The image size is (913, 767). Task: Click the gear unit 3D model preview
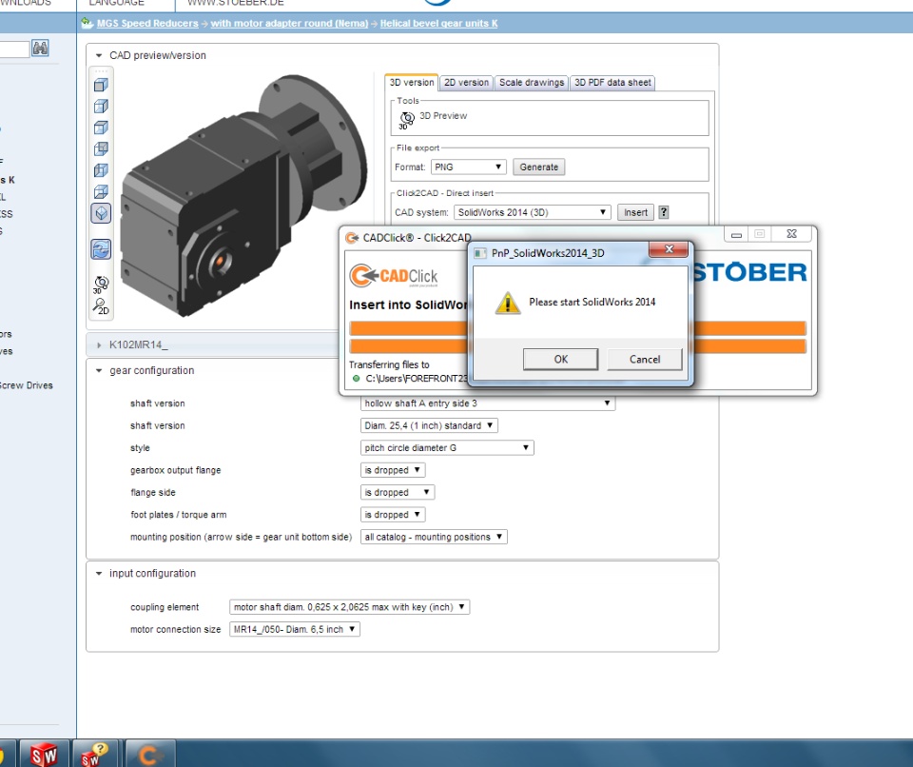(x=243, y=196)
